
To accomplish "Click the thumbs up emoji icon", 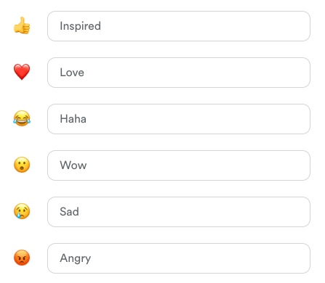I will click(22, 25).
